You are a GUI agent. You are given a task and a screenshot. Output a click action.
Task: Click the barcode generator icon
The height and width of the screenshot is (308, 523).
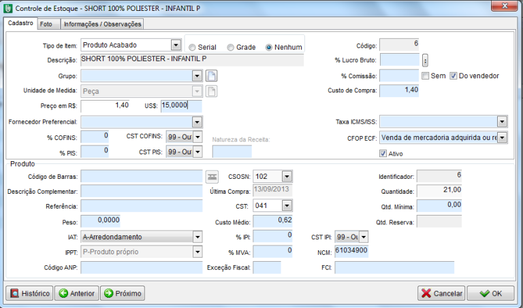click(x=212, y=177)
